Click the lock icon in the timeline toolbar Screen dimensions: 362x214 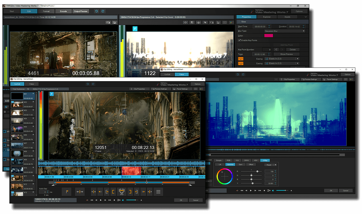(198, 22)
